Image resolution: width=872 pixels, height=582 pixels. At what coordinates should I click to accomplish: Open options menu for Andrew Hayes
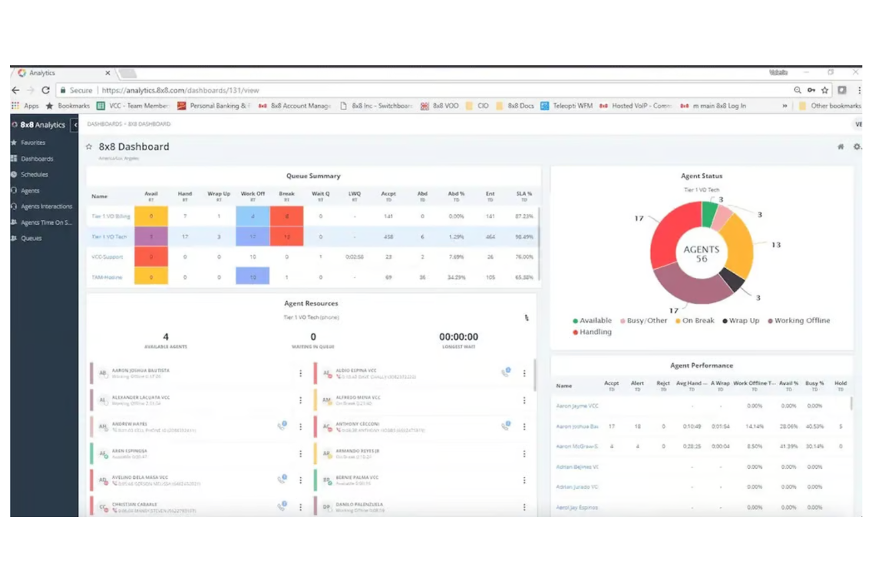(x=300, y=427)
